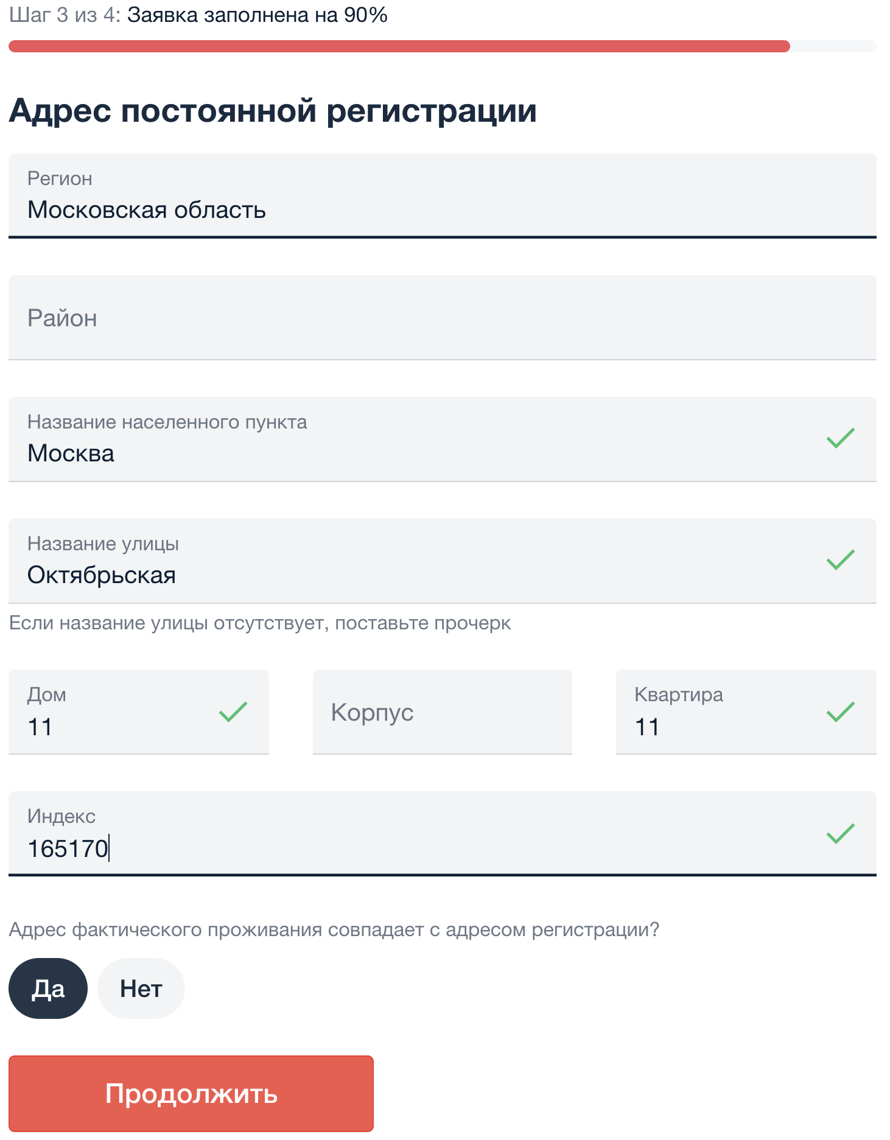The height and width of the screenshot is (1140, 890).
Task: Select the Да option for matching address
Action: tap(47, 988)
